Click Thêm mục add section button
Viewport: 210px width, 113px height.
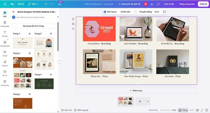136,90
